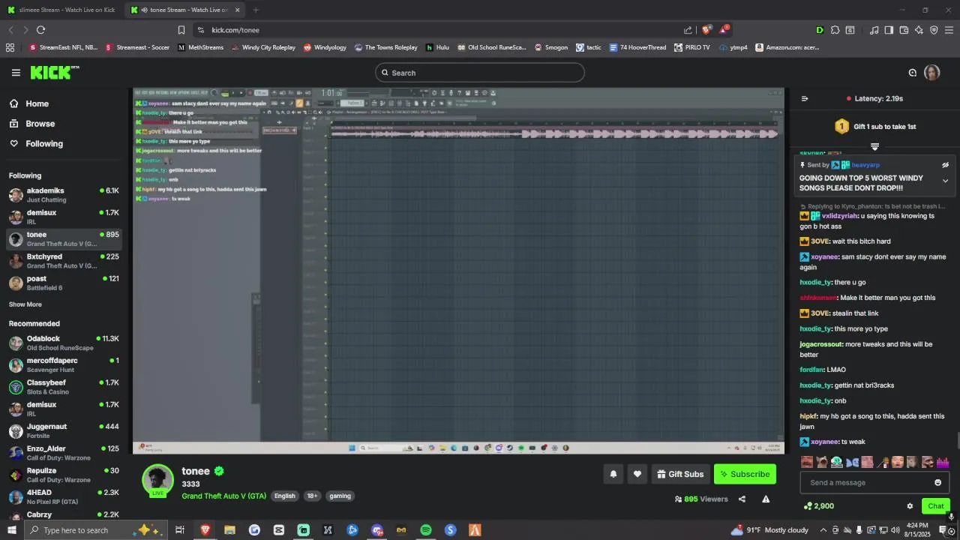Open the emoji picker in chat

[x=937, y=482]
